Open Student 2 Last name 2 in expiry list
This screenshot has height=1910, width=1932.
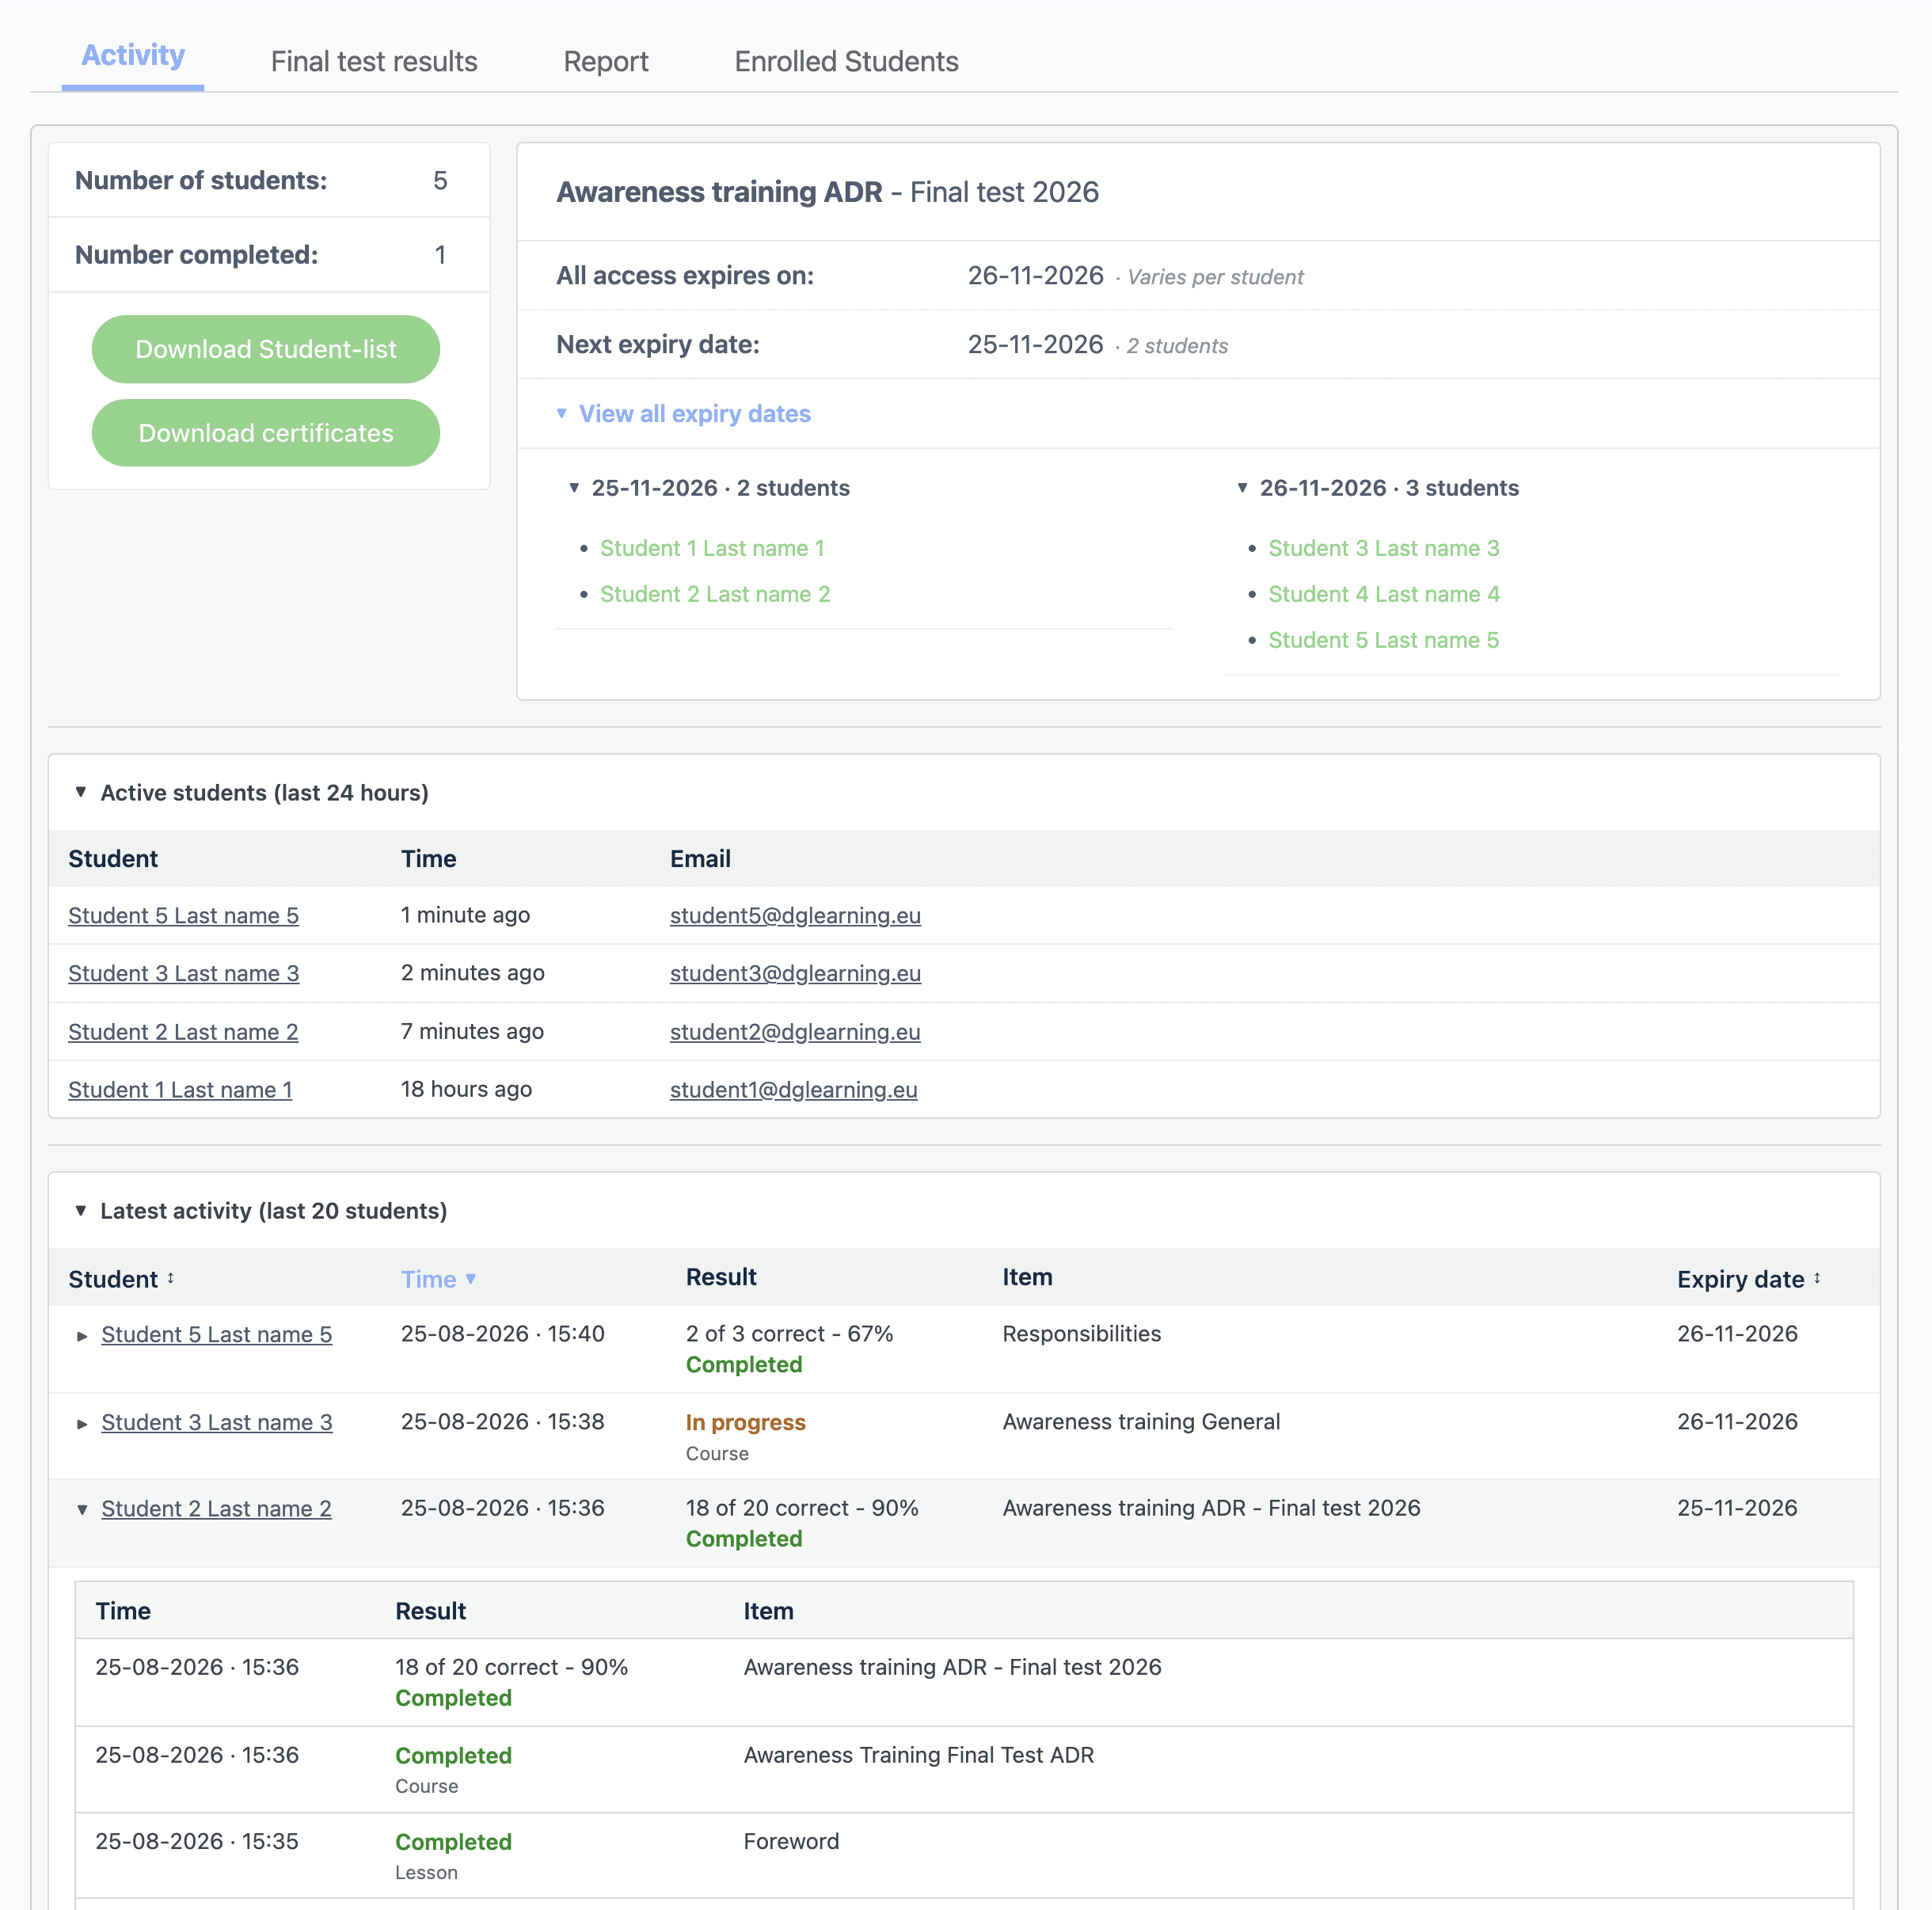coord(715,594)
